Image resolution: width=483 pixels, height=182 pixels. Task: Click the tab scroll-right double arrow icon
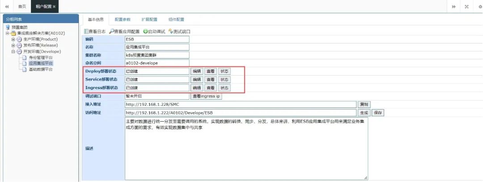tap(454, 6)
